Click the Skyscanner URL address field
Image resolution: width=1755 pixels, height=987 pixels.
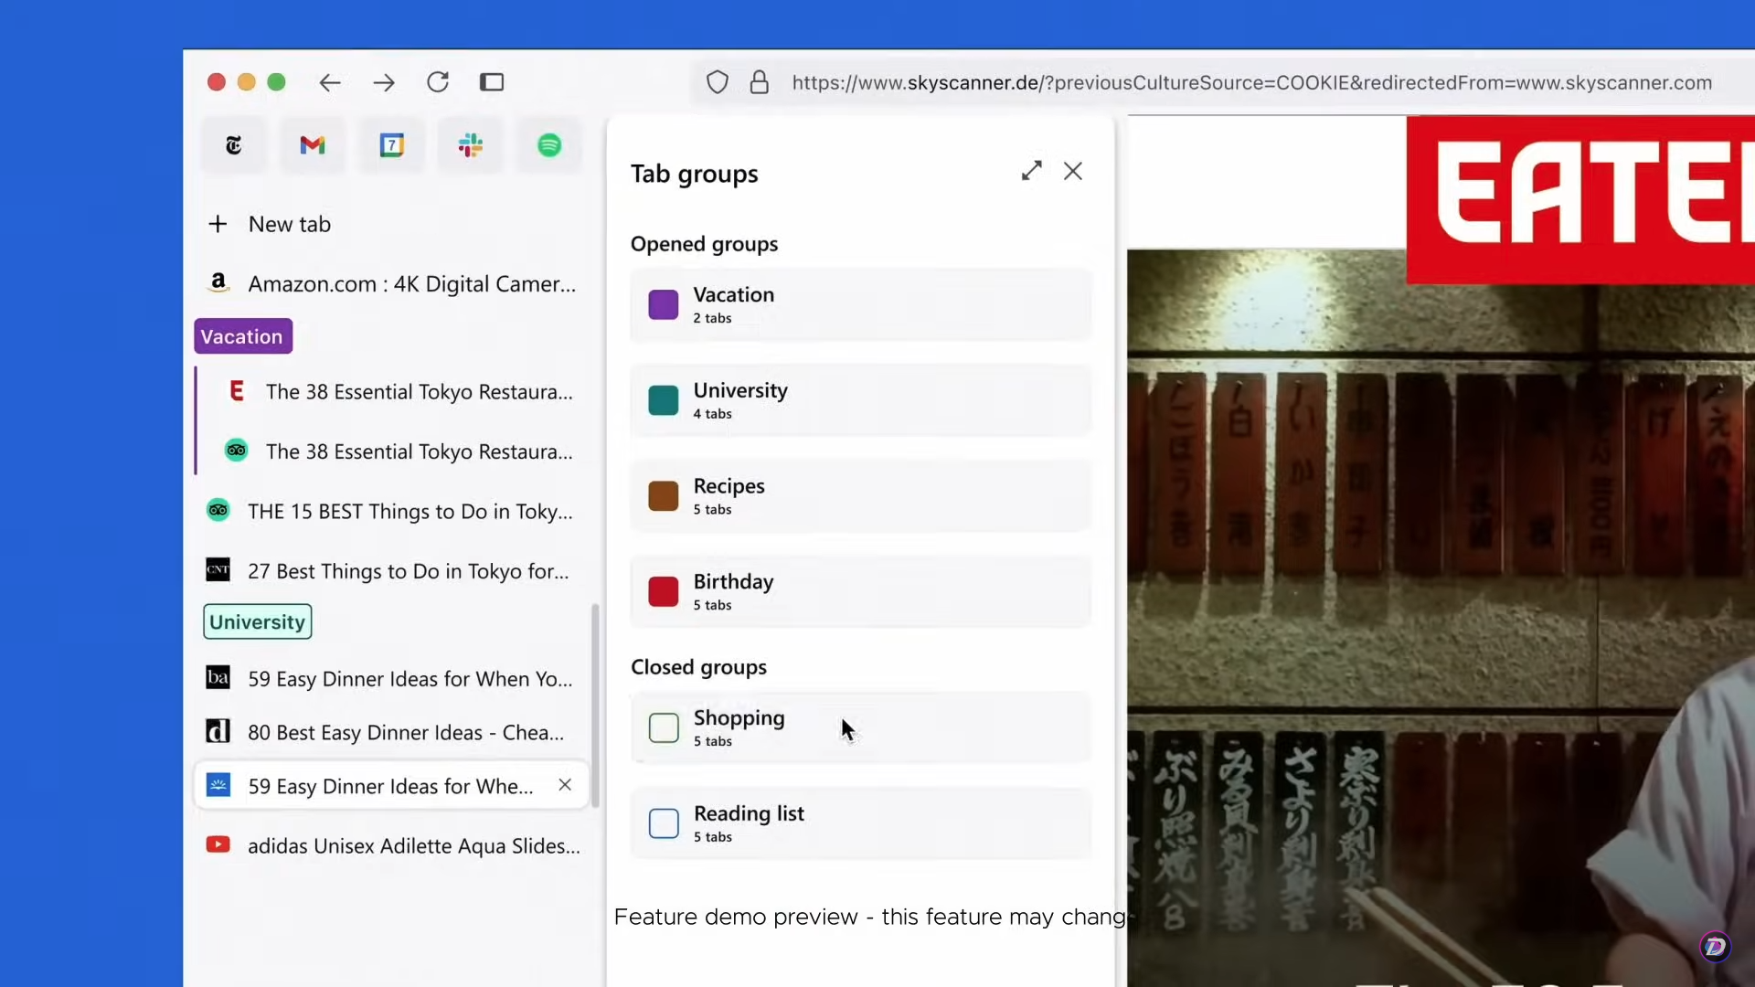(x=1250, y=82)
